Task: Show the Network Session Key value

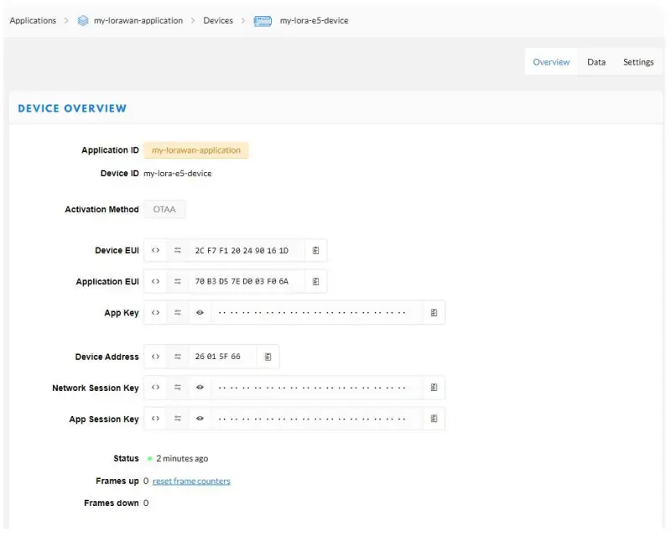Action: pyautogui.click(x=200, y=388)
